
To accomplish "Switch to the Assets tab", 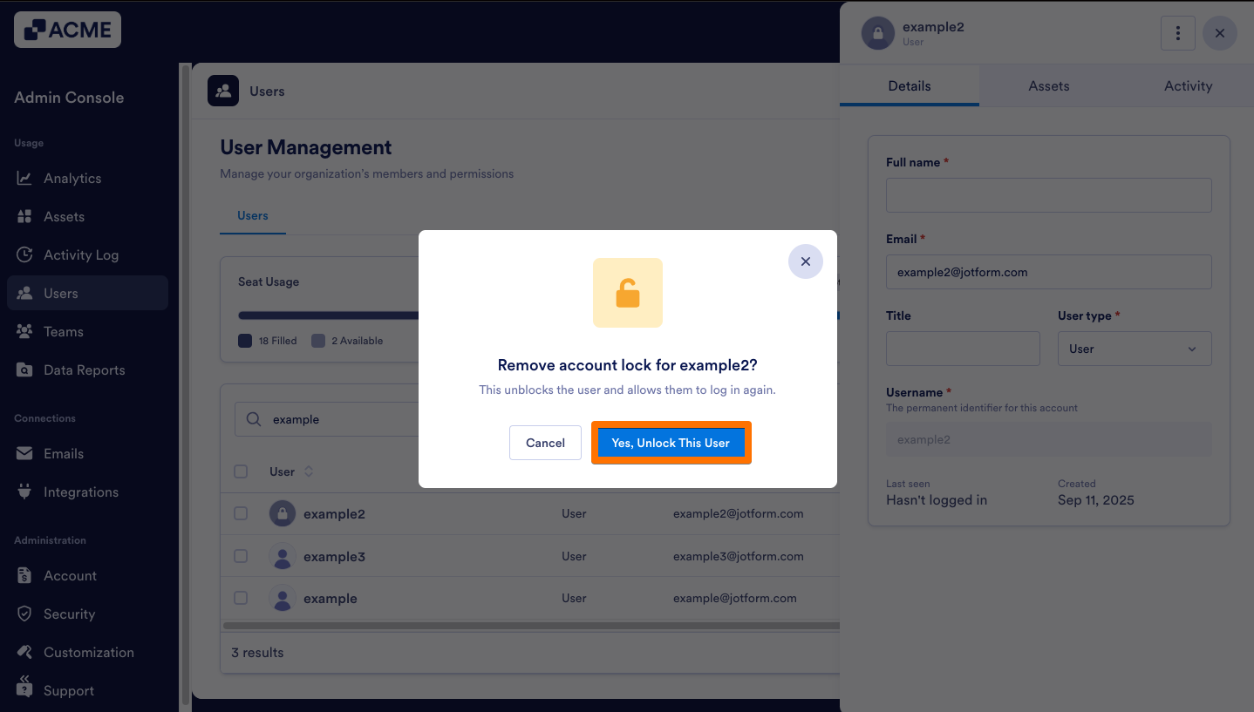I will [1048, 86].
